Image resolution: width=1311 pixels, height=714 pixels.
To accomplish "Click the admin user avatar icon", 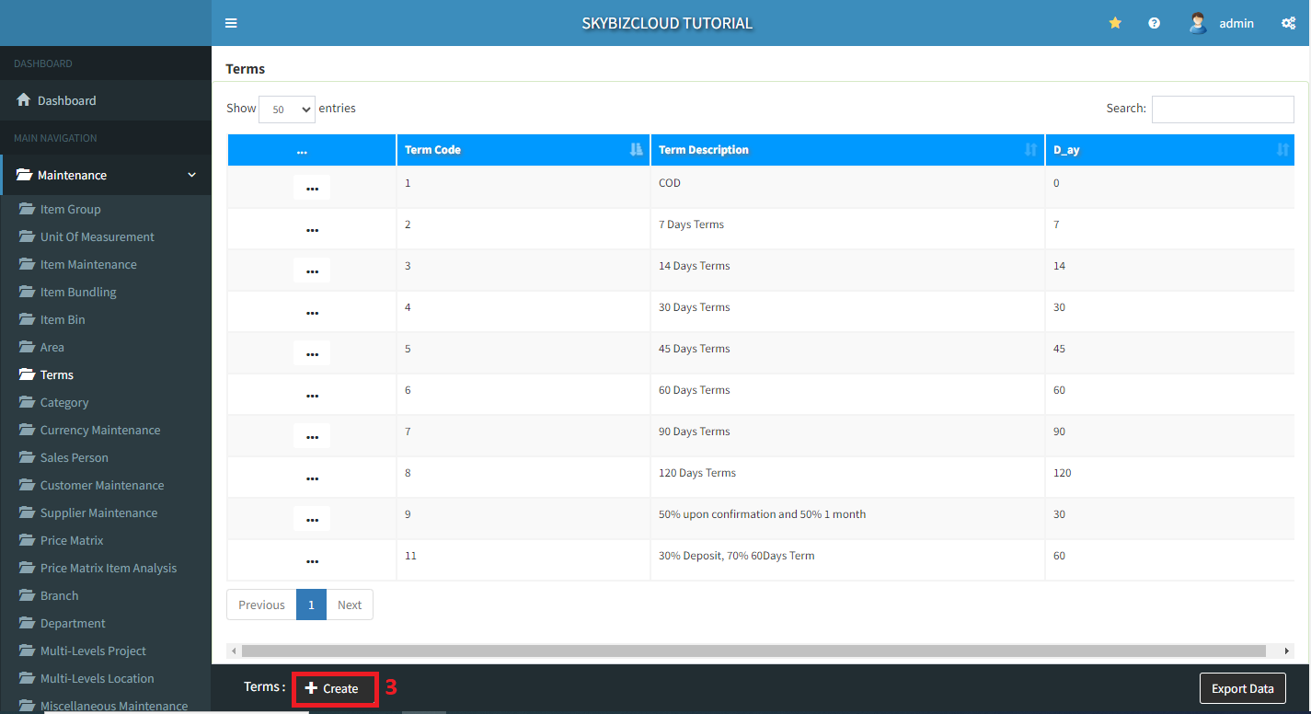I will click(1197, 23).
